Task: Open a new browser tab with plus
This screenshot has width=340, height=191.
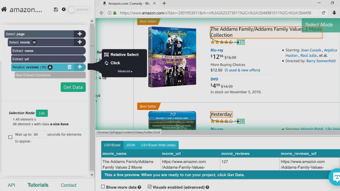Action: (164, 3)
